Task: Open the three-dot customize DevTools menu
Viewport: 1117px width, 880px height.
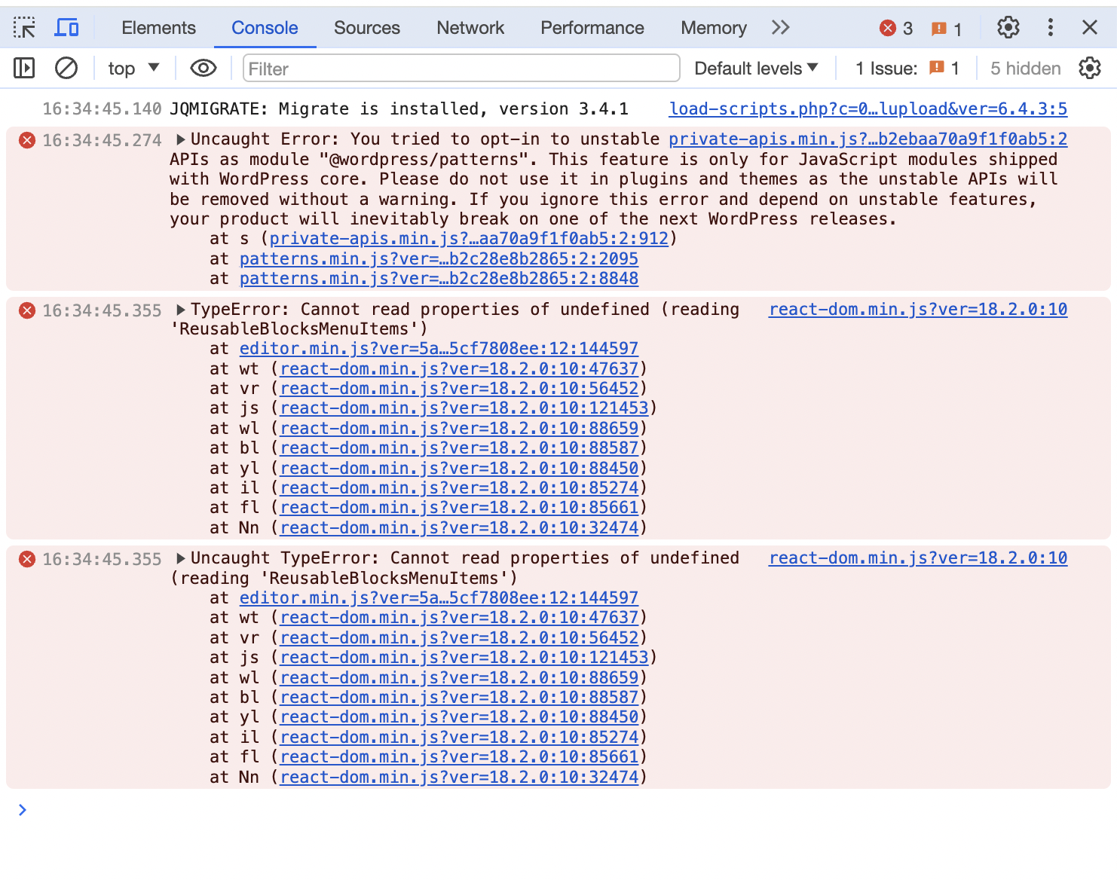Action: pos(1050,28)
